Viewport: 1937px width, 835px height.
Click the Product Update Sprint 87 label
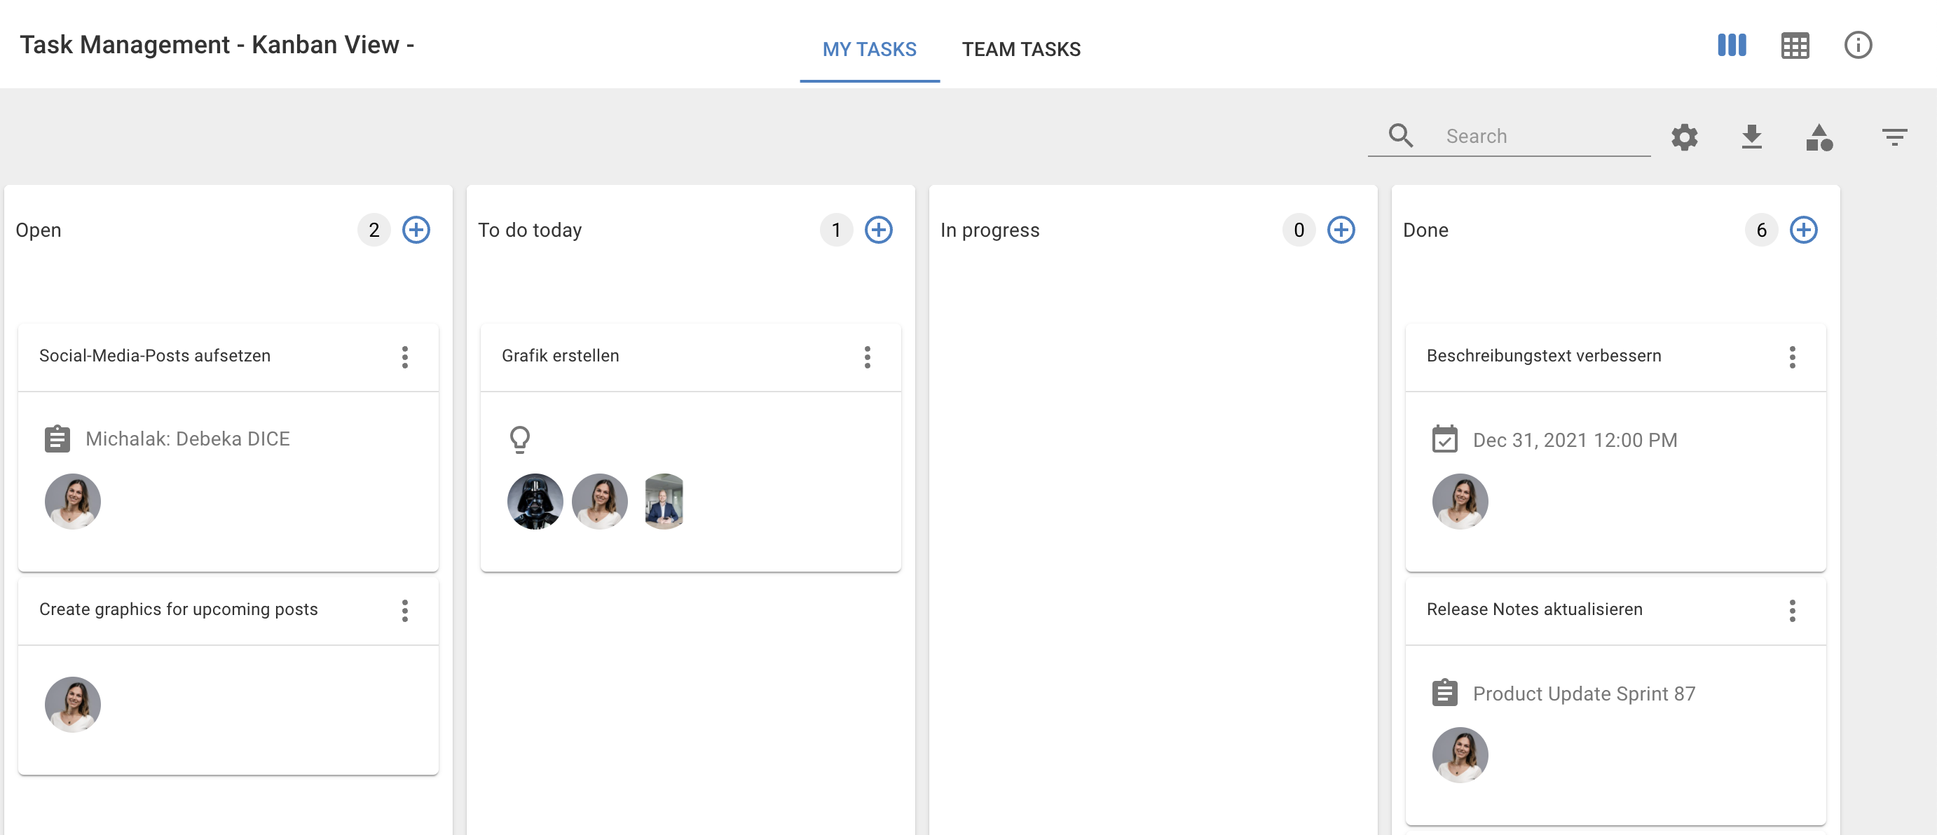1584,693
